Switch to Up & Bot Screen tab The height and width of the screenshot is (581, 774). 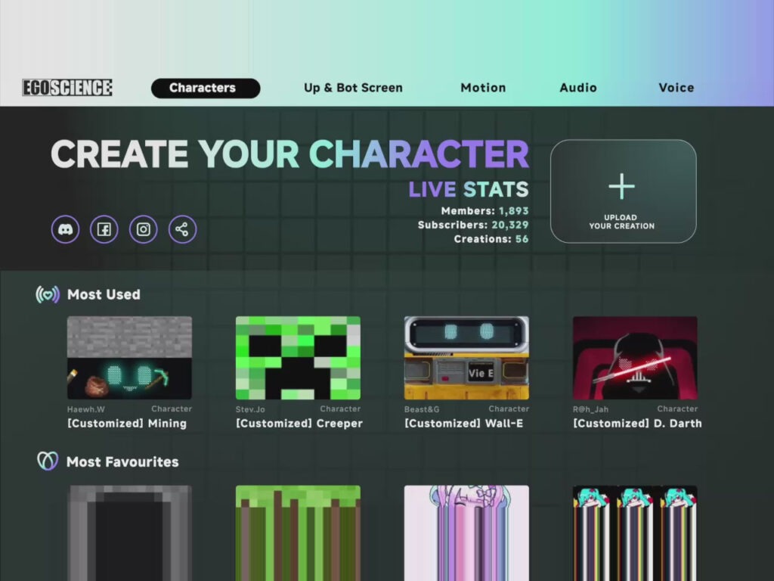point(354,88)
